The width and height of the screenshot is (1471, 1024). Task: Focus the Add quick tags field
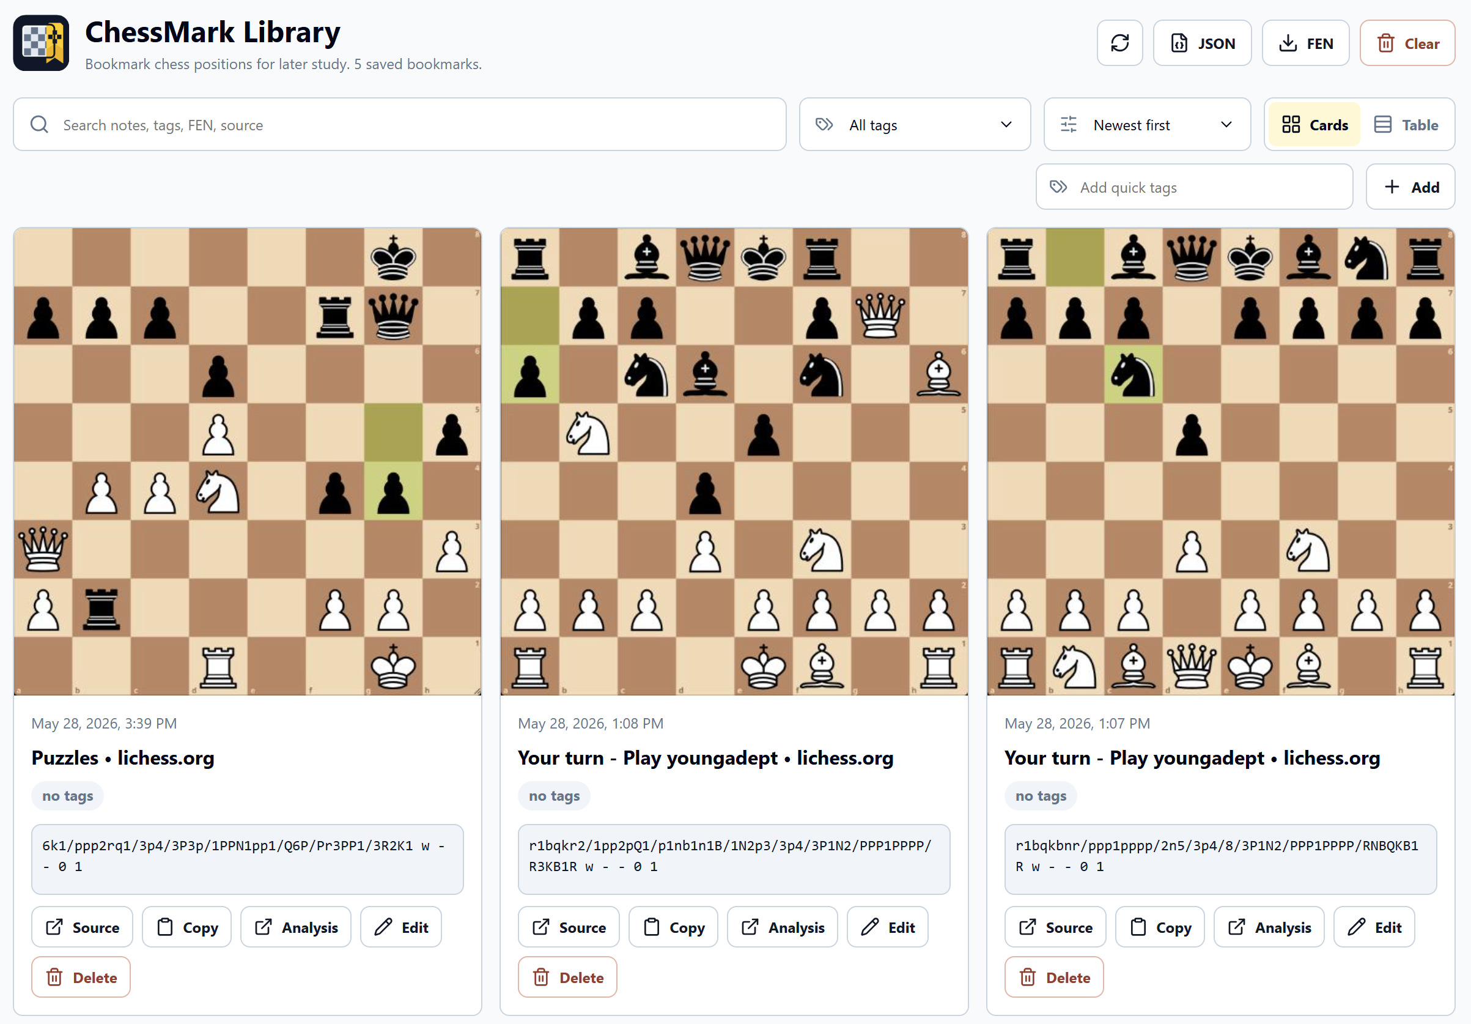coord(1194,187)
